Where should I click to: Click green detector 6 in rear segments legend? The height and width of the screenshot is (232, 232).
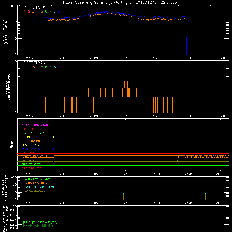[46, 67]
